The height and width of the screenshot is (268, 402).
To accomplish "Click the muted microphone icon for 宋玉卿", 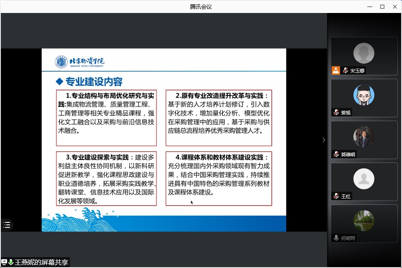I will [345, 70].
